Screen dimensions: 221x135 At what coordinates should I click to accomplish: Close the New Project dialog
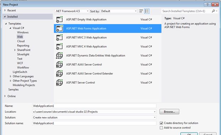pos(215,5)
